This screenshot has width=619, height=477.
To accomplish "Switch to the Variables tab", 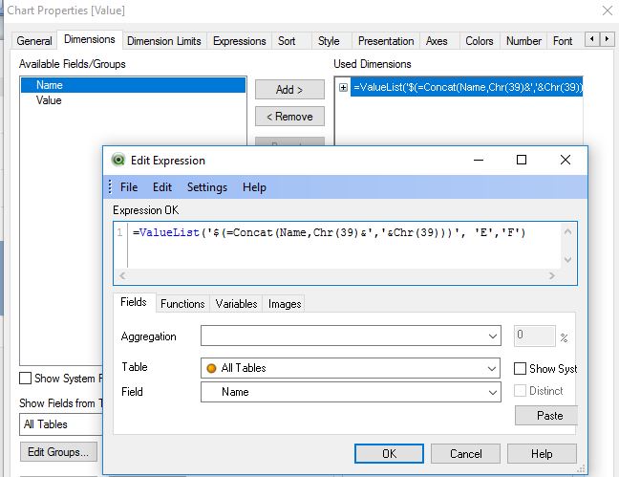I will [236, 304].
